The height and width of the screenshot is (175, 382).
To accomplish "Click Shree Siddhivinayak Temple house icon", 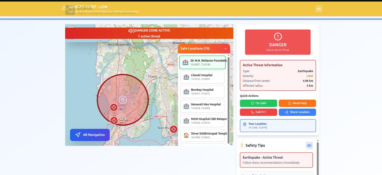I will 186,135.
